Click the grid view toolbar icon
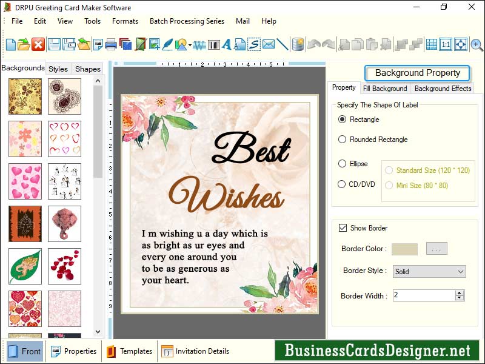485x364 pixels. coord(431,44)
